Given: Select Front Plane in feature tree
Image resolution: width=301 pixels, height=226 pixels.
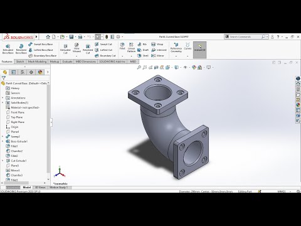Looking at the screenshot, I should tap(15, 112).
